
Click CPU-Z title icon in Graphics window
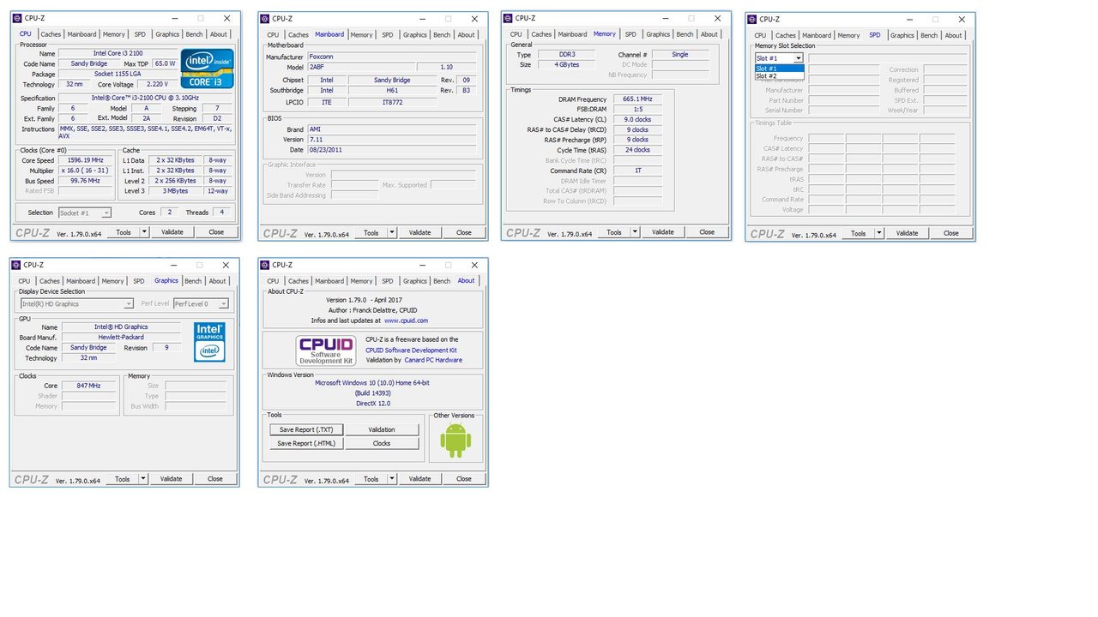16,265
